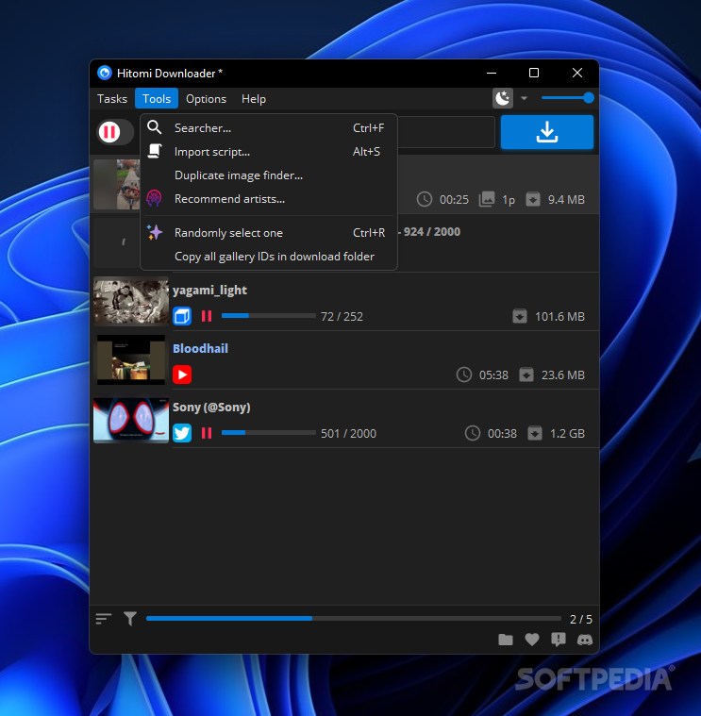Viewport: 701px width, 716px height.
Task: Click the yagami_light title
Action: coord(209,291)
